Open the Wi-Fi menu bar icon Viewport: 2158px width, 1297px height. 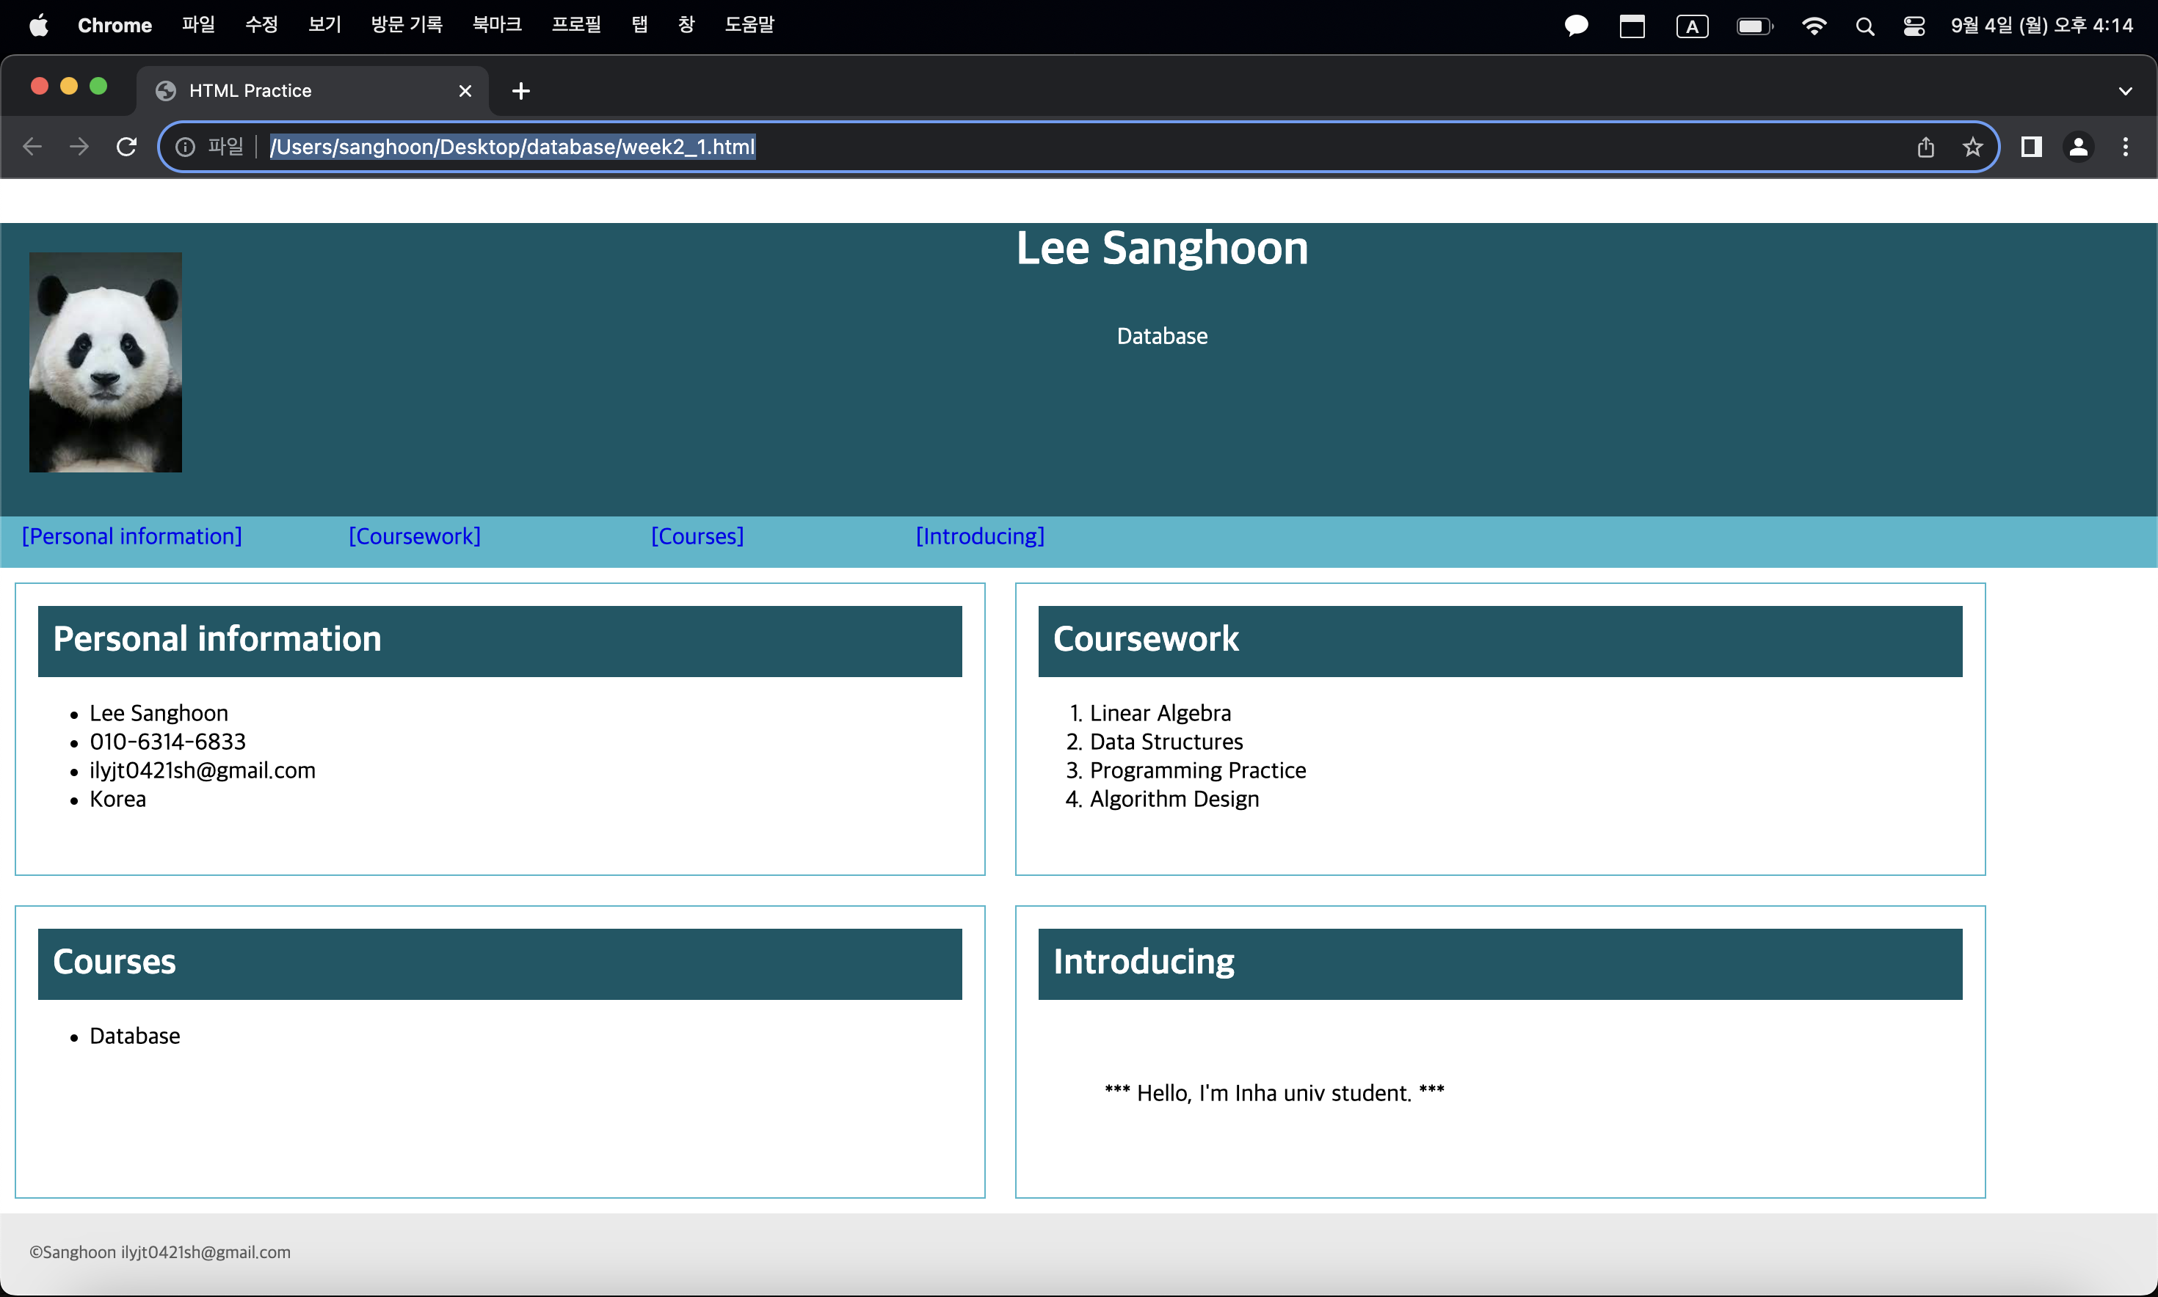1814,26
